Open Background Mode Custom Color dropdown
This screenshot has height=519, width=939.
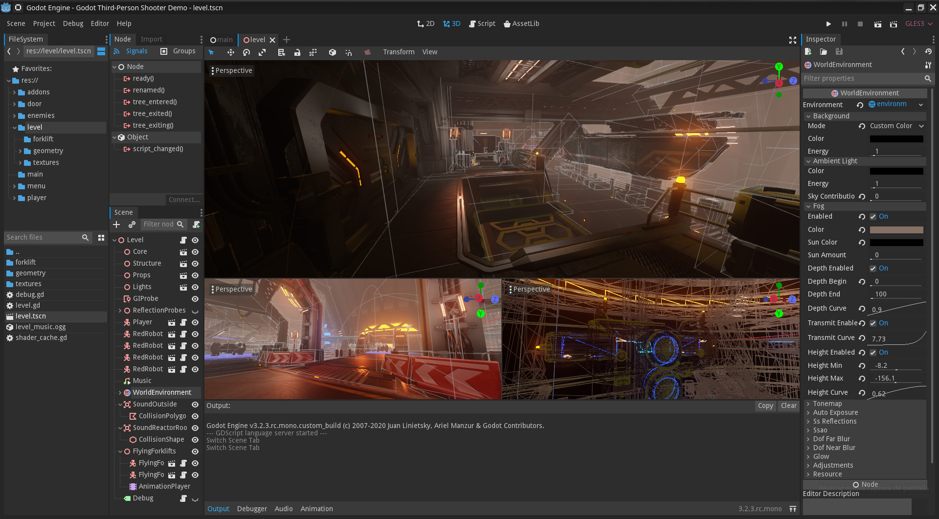(x=896, y=126)
